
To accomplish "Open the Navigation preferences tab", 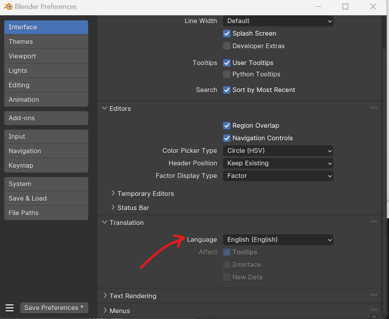I will pos(46,151).
